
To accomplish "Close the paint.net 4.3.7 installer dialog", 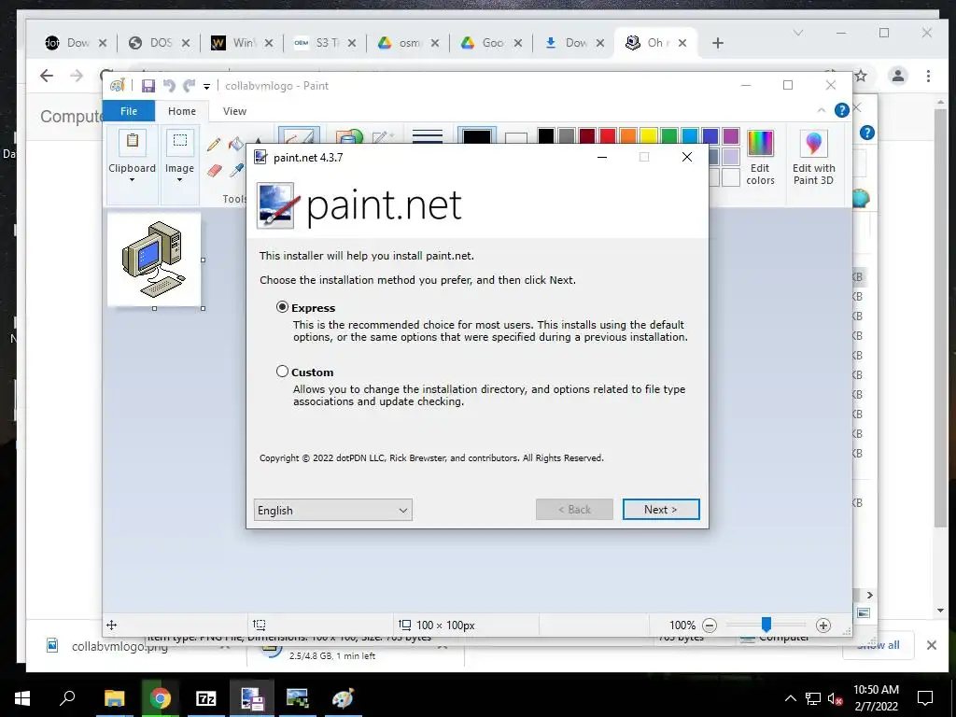I will (x=687, y=157).
